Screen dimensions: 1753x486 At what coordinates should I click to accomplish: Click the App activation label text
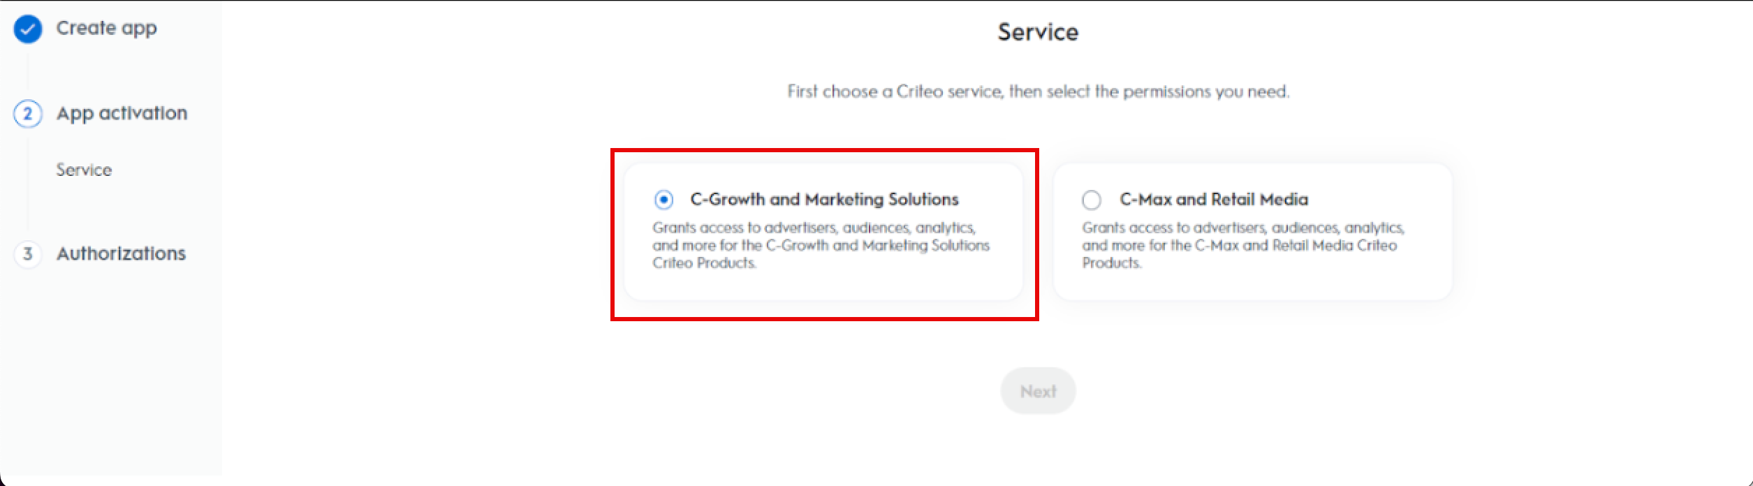coord(123,113)
